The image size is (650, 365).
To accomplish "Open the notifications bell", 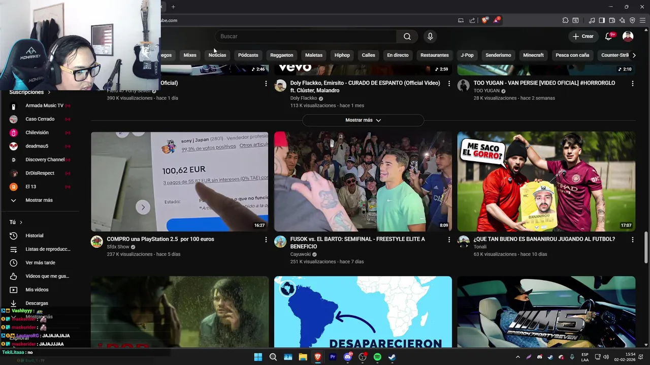I will point(608,36).
